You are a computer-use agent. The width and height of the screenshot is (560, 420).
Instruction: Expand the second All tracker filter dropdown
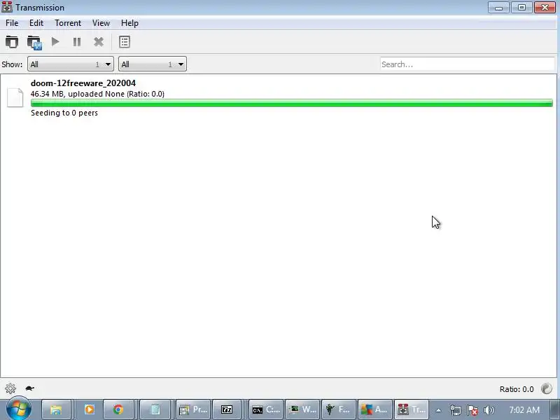click(x=153, y=64)
